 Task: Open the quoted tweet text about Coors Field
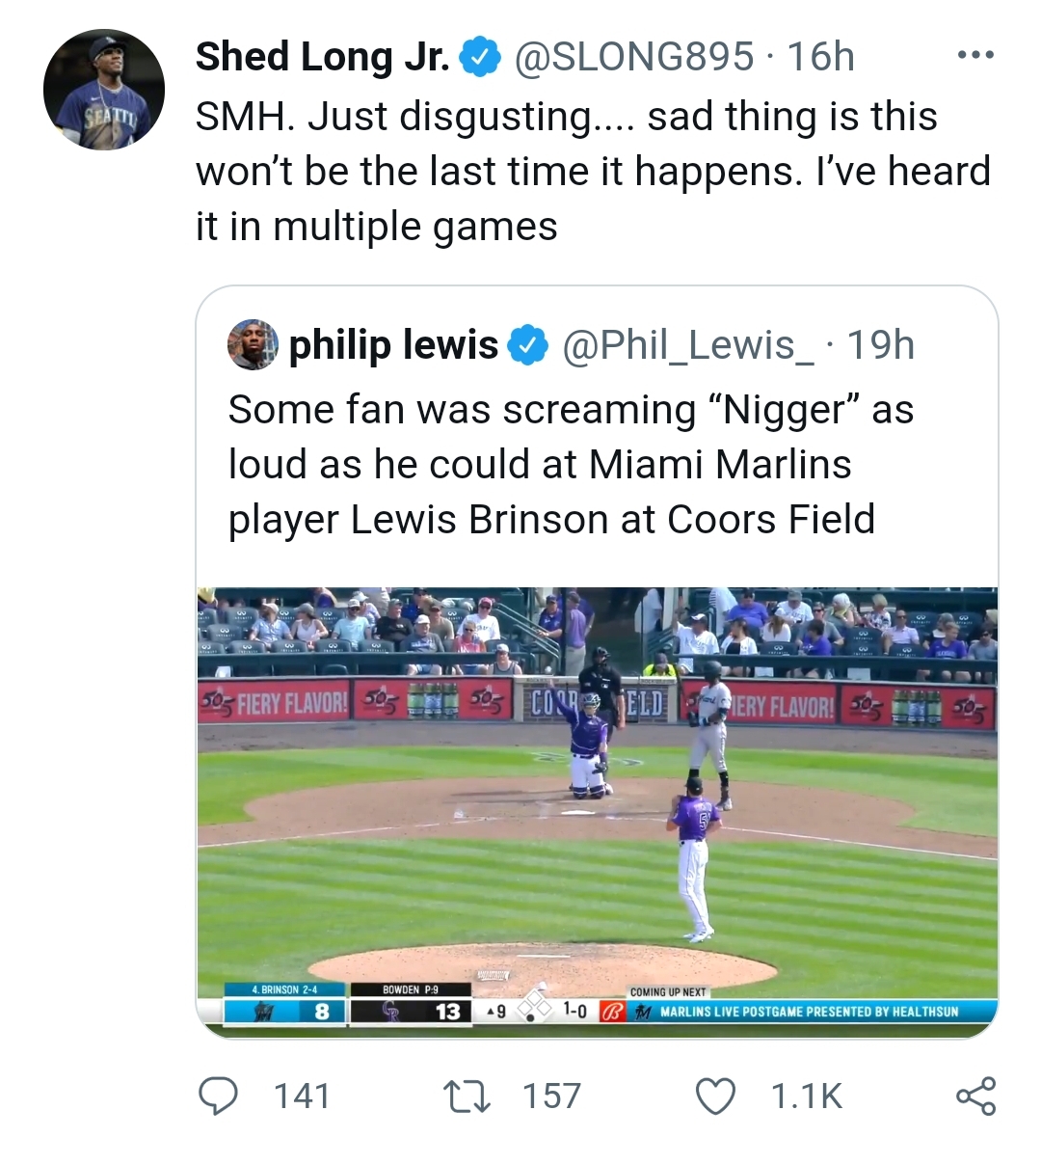tap(569, 465)
